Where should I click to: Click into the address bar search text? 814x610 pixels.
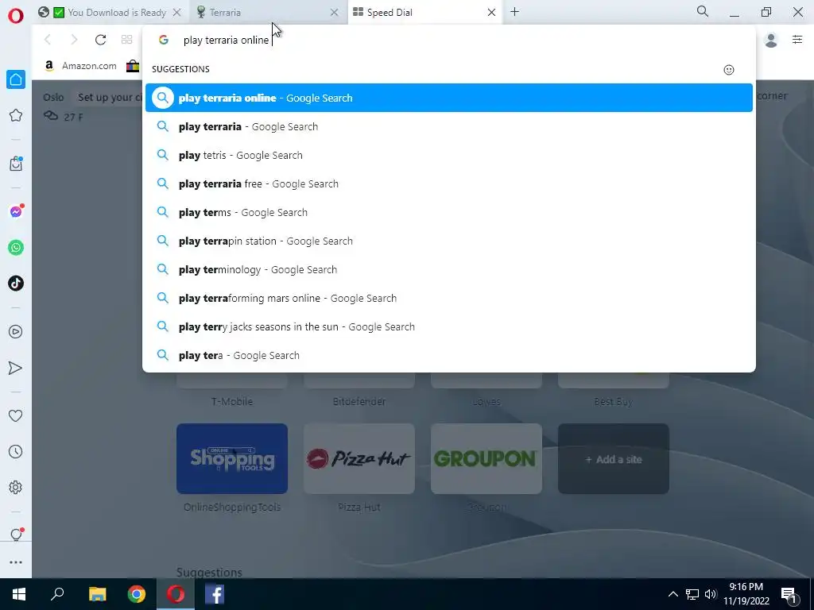(x=227, y=40)
